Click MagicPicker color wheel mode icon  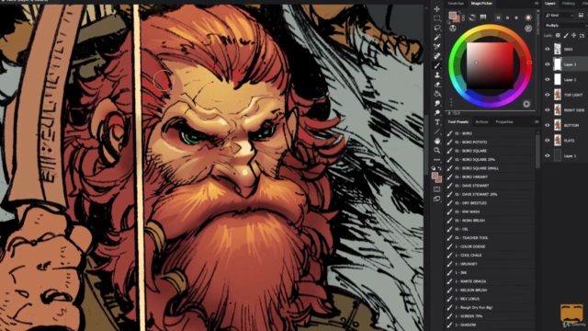tap(472, 17)
